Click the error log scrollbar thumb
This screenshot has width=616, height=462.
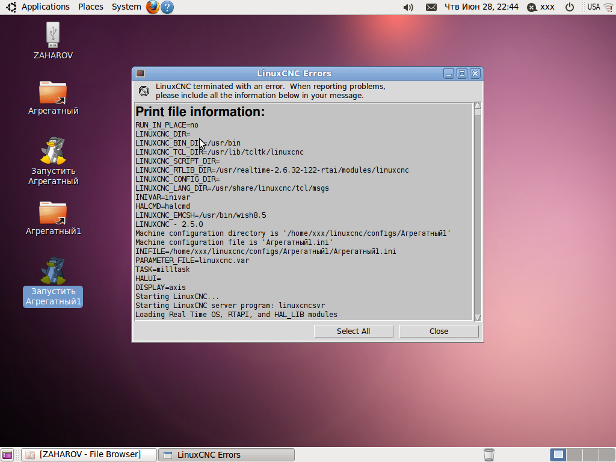point(478,112)
